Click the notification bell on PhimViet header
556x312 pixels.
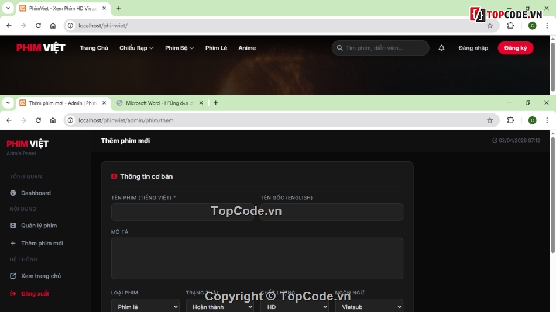pos(441,48)
